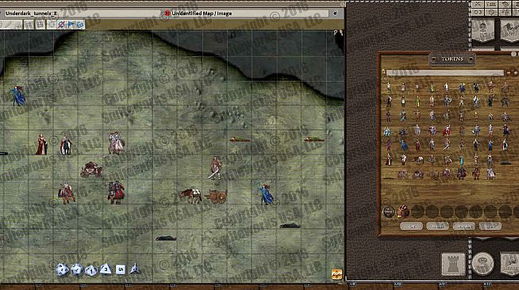The width and height of the screenshot is (519, 290).
Task: Pick the teal-dress figure thumbnail in Tokens panel
Action: coord(461,159)
